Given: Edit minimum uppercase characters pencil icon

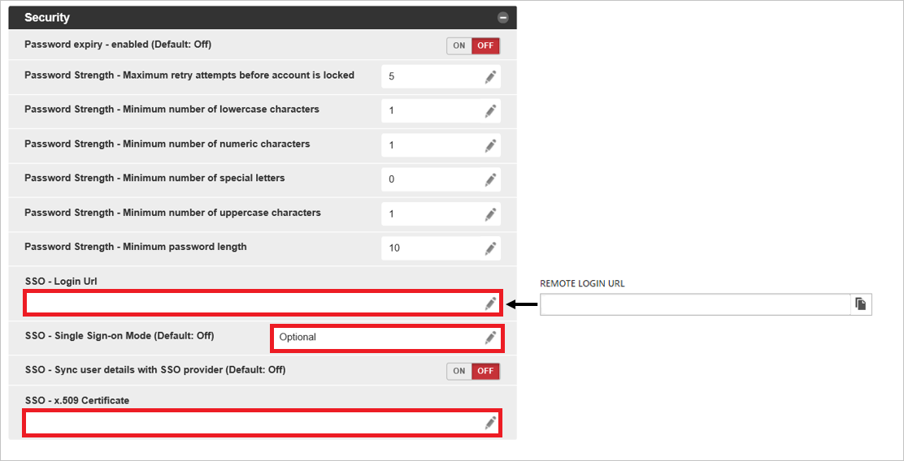Looking at the screenshot, I should 491,214.
